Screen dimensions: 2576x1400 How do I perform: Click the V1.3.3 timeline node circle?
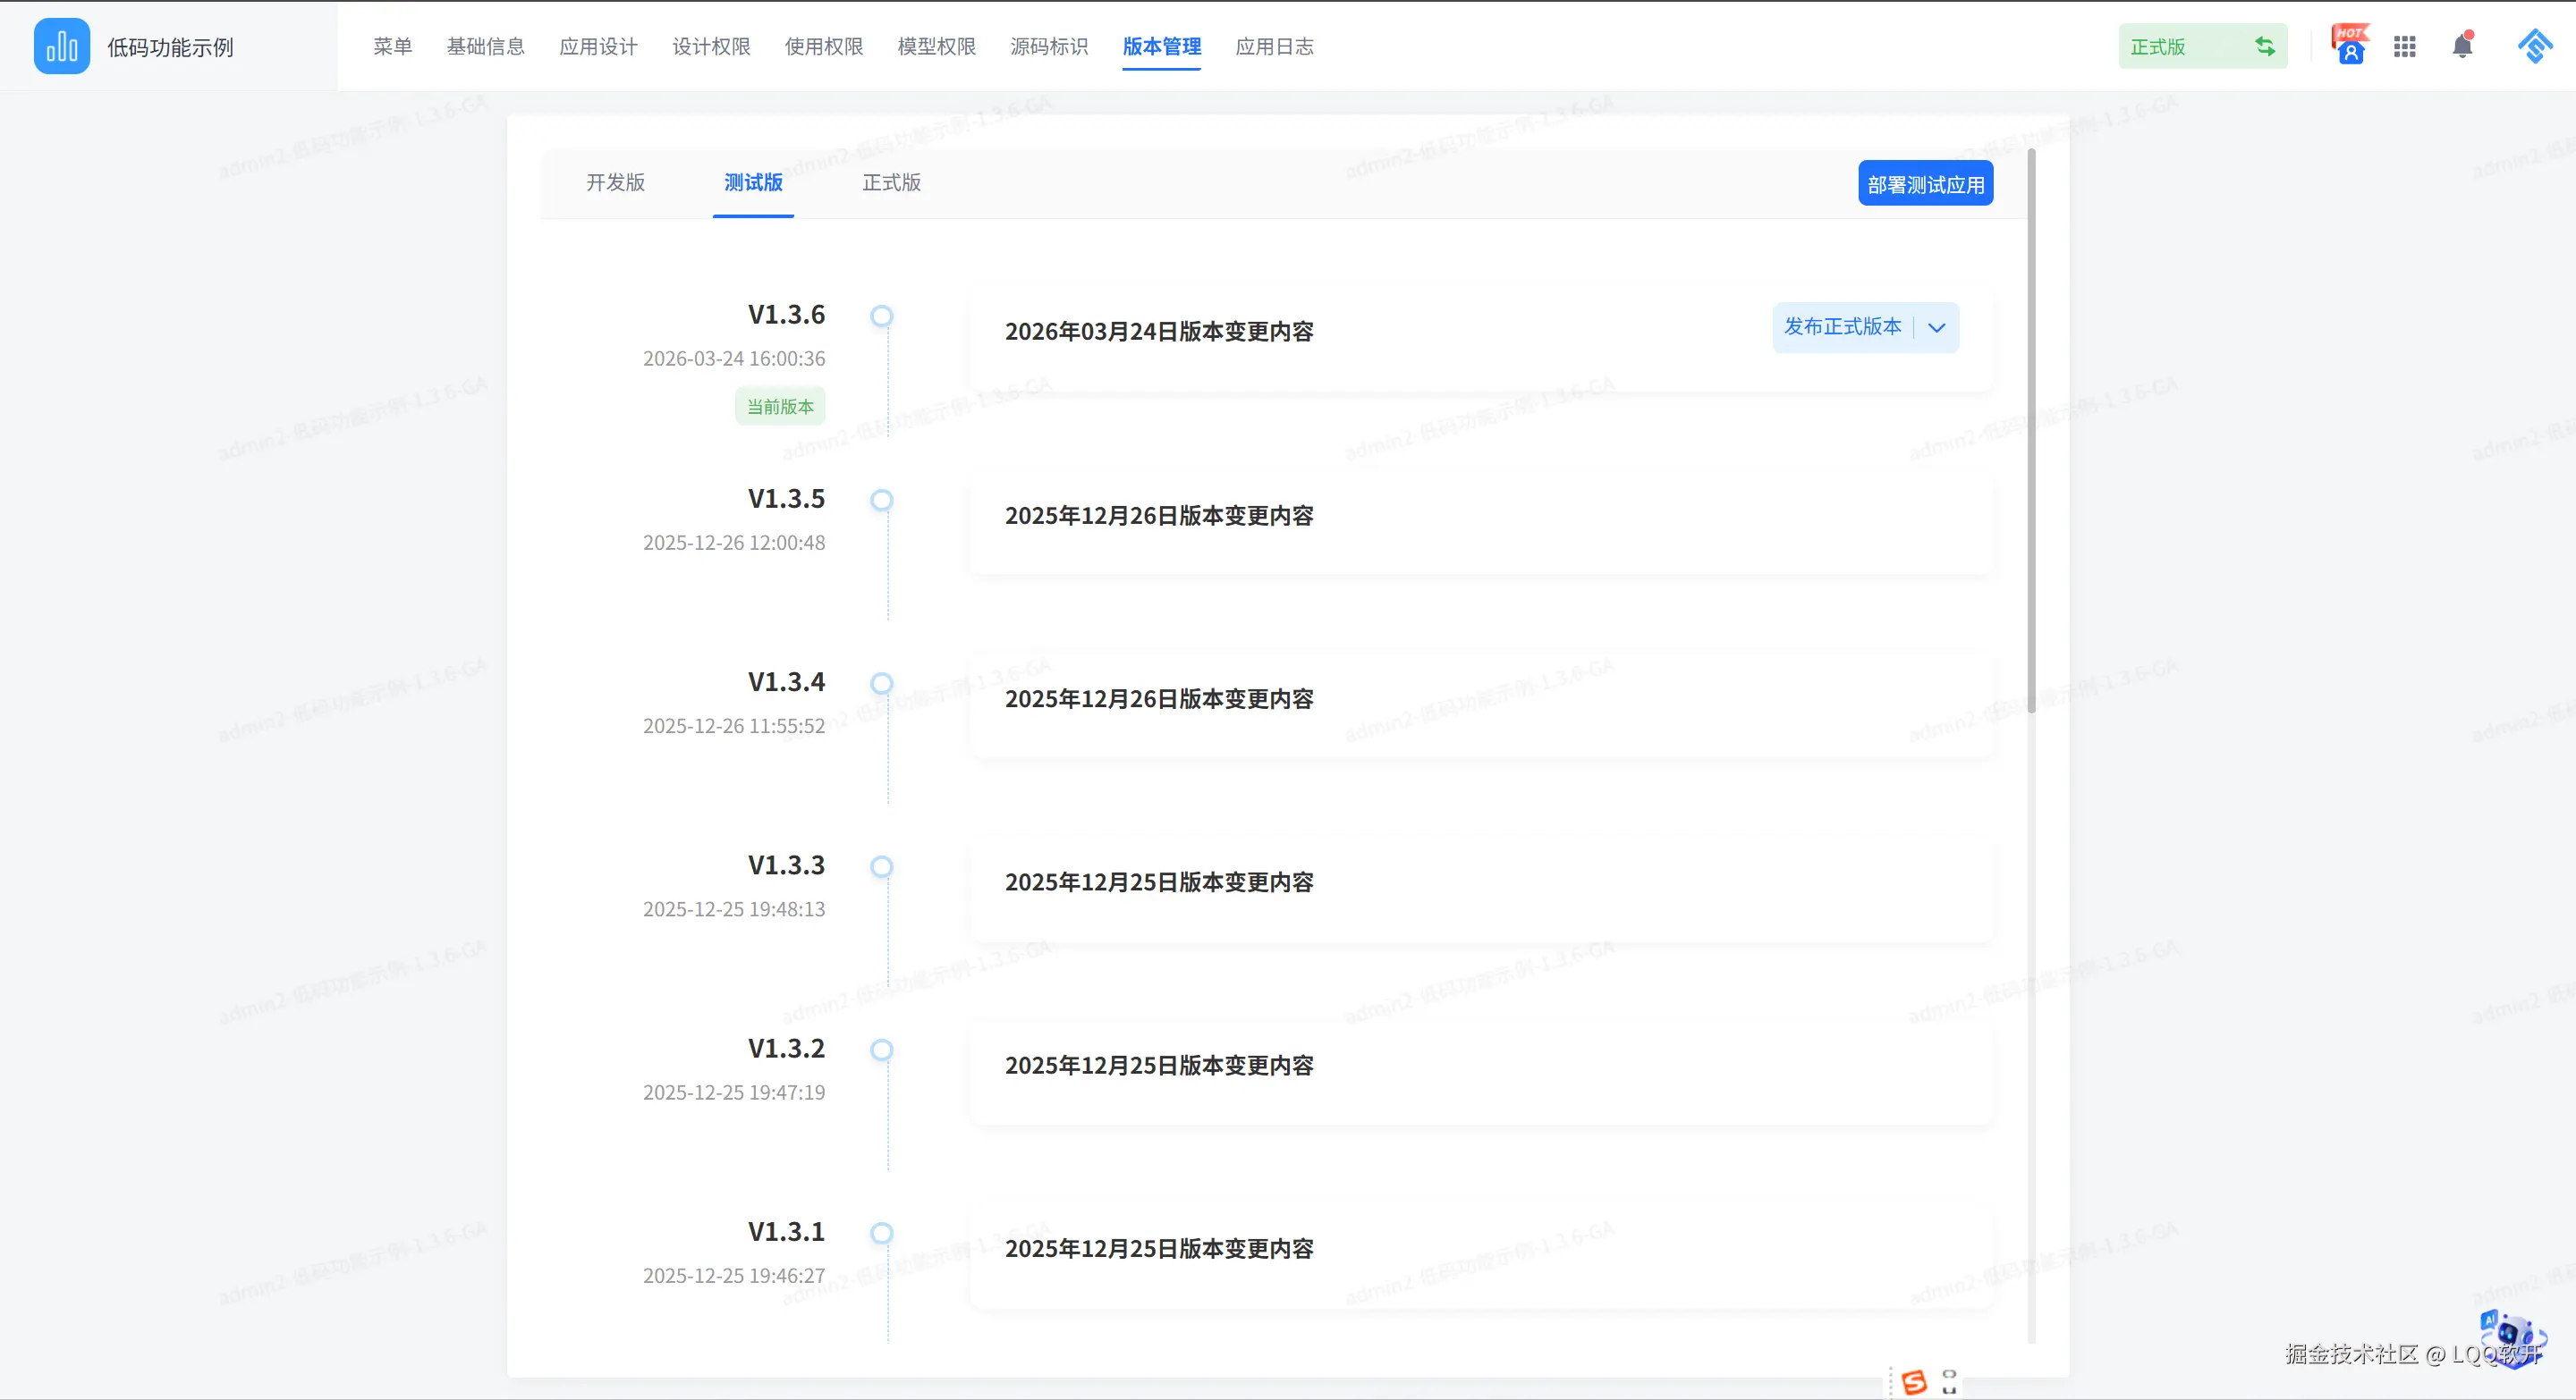(x=881, y=866)
